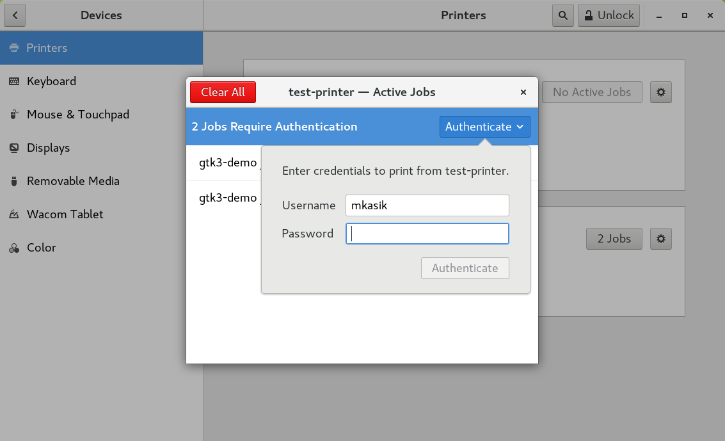Click the Wacom Tablet icon
Viewport: 725px width, 441px height.
click(14, 214)
